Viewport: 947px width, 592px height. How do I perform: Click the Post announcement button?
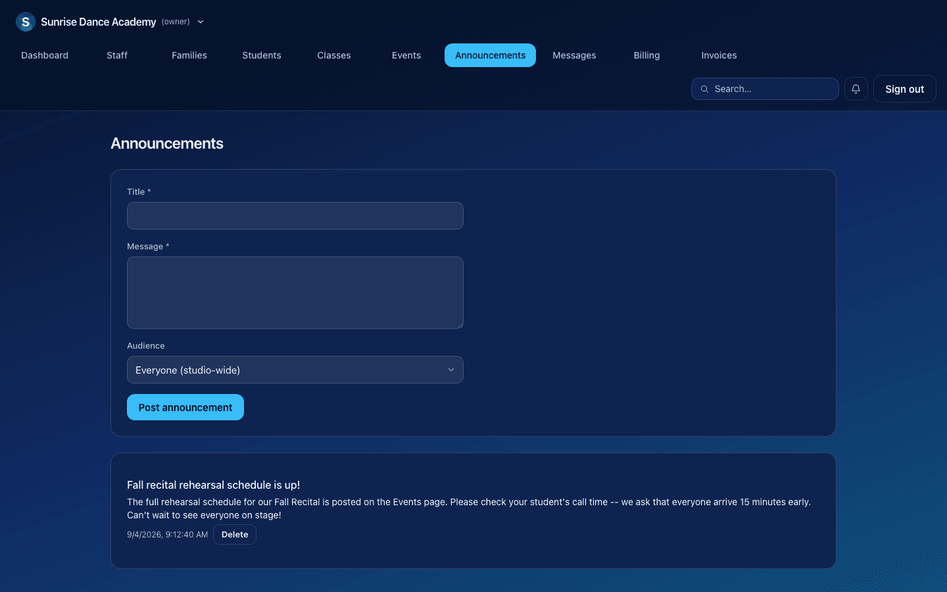coord(185,407)
